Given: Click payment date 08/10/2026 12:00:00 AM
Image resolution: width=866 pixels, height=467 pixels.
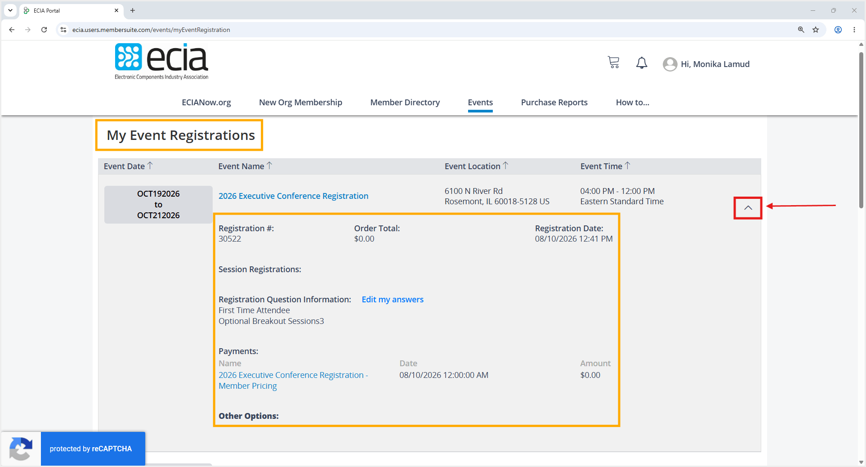Looking at the screenshot, I should coord(444,375).
